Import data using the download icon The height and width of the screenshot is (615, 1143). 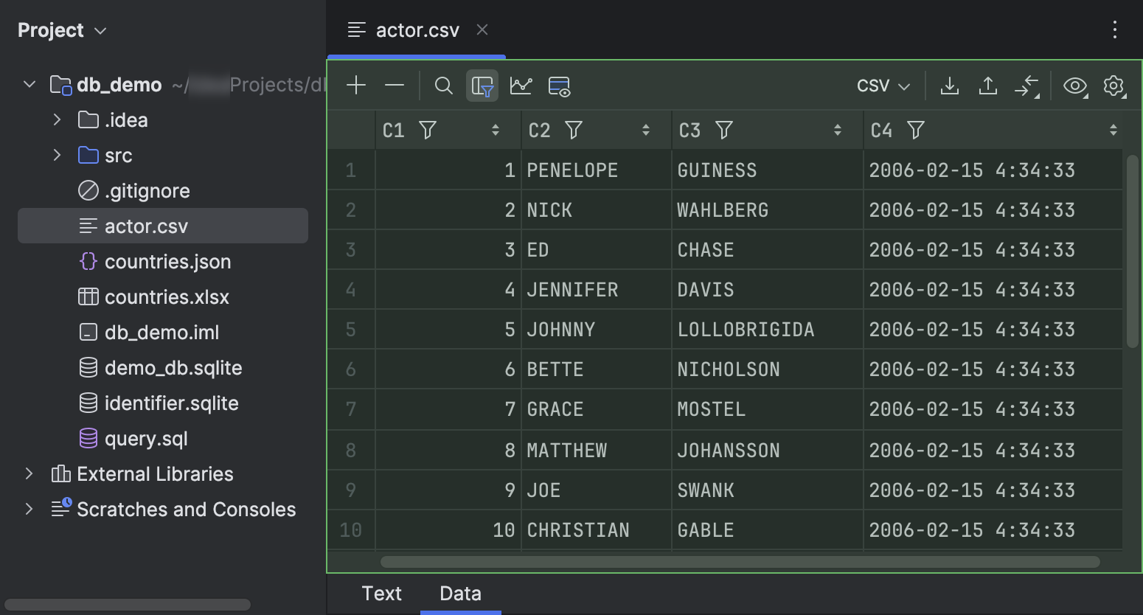[x=950, y=86]
